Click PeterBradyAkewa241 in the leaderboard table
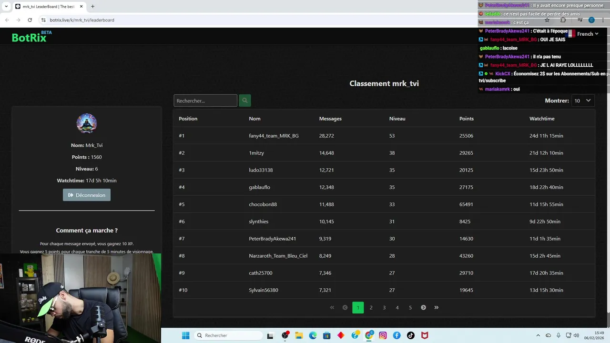610x343 pixels. tap(272, 239)
